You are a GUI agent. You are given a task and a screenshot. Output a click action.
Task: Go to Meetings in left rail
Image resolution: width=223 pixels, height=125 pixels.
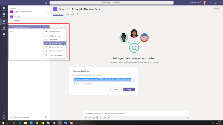[4, 28]
